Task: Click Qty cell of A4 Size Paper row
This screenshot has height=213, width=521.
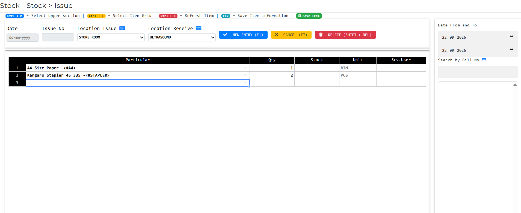Action: pos(272,68)
